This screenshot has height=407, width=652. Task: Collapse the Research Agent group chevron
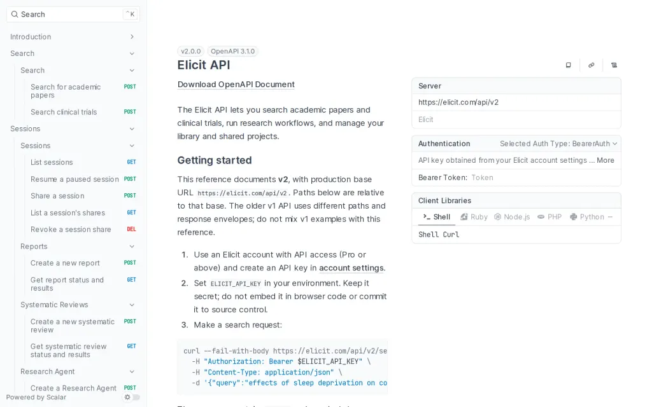coord(132,371)
